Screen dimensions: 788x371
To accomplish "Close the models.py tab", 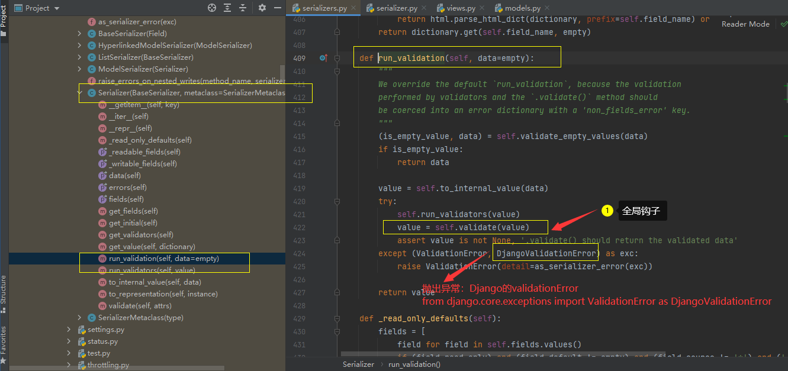I will pyautogui.click(x=546, y=8).
